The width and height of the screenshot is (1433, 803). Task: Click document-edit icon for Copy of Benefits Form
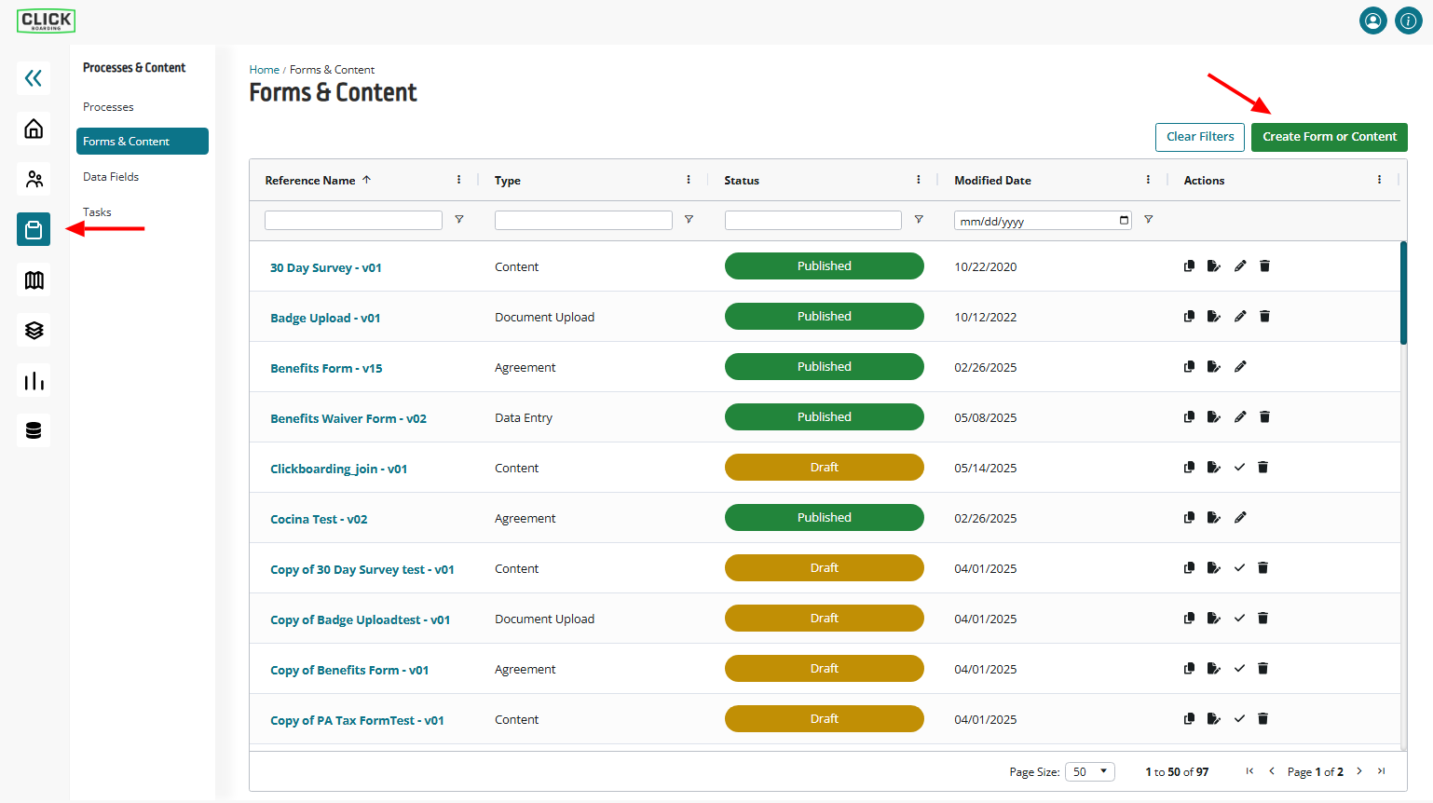(1213, 669)
